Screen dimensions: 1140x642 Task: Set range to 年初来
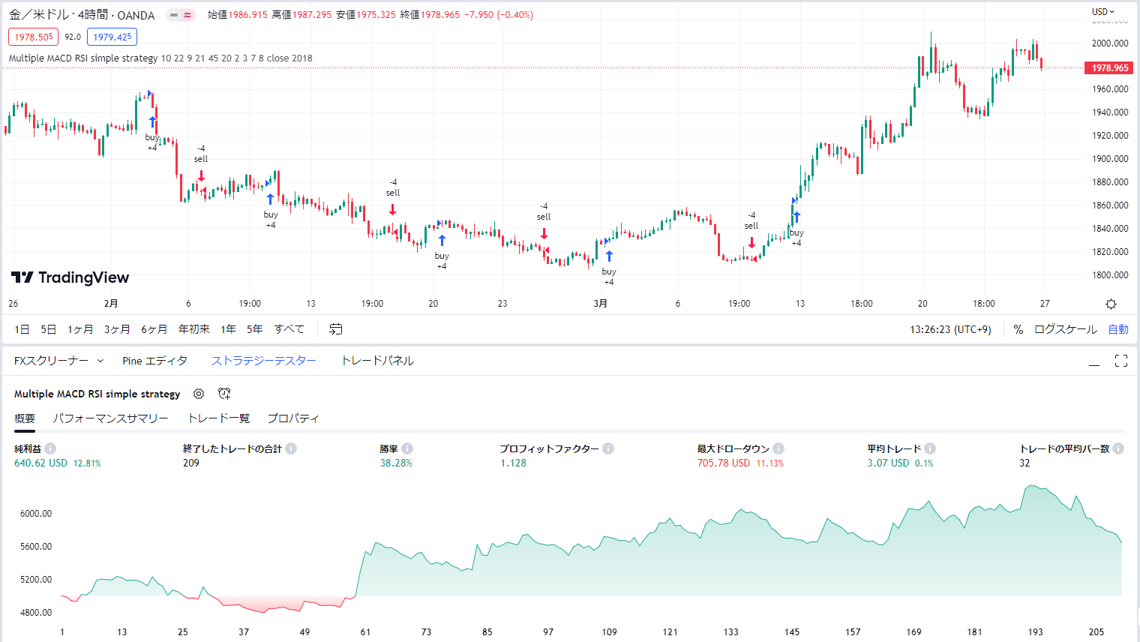click(194, 329)
